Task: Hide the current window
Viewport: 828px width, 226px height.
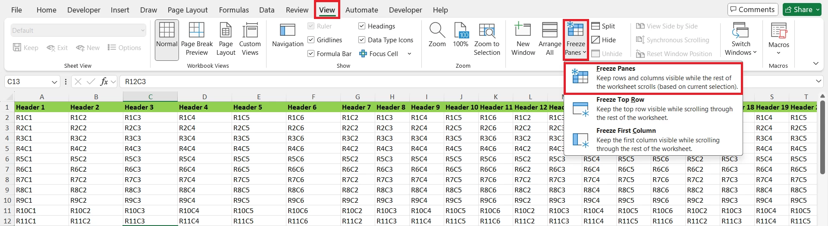Action: tap(603, 40)
